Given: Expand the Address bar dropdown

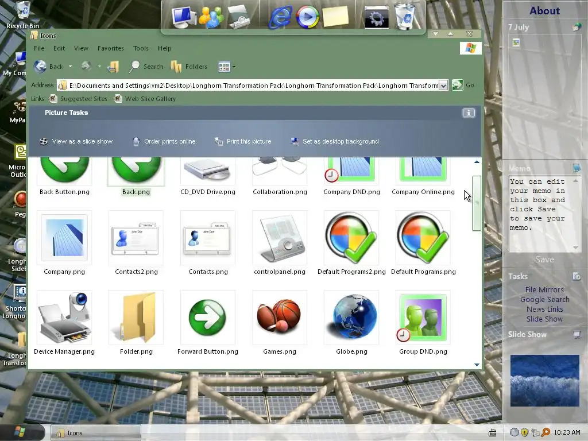Looking at the screenshot, I should tap(443, 86).
